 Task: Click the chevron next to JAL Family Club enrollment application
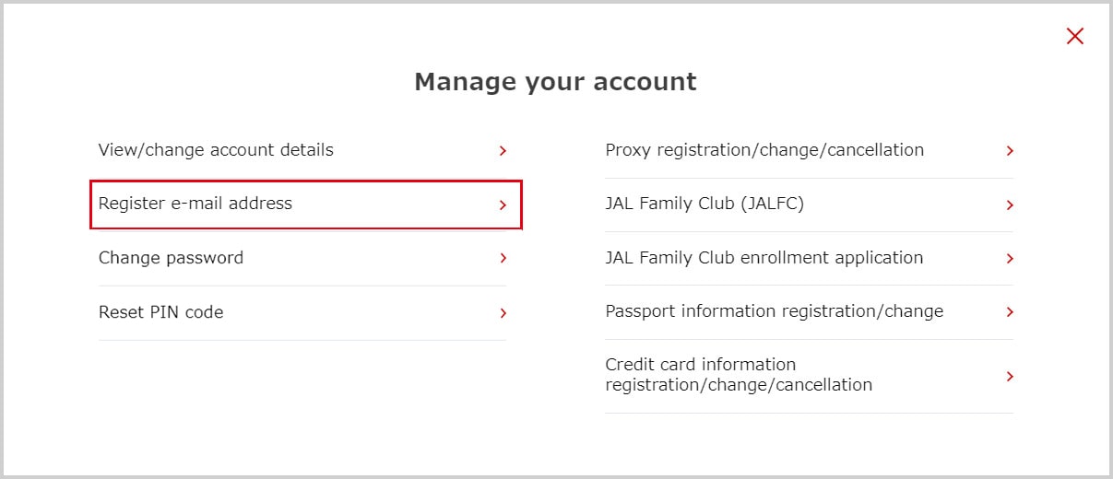tap(1010, 259)
